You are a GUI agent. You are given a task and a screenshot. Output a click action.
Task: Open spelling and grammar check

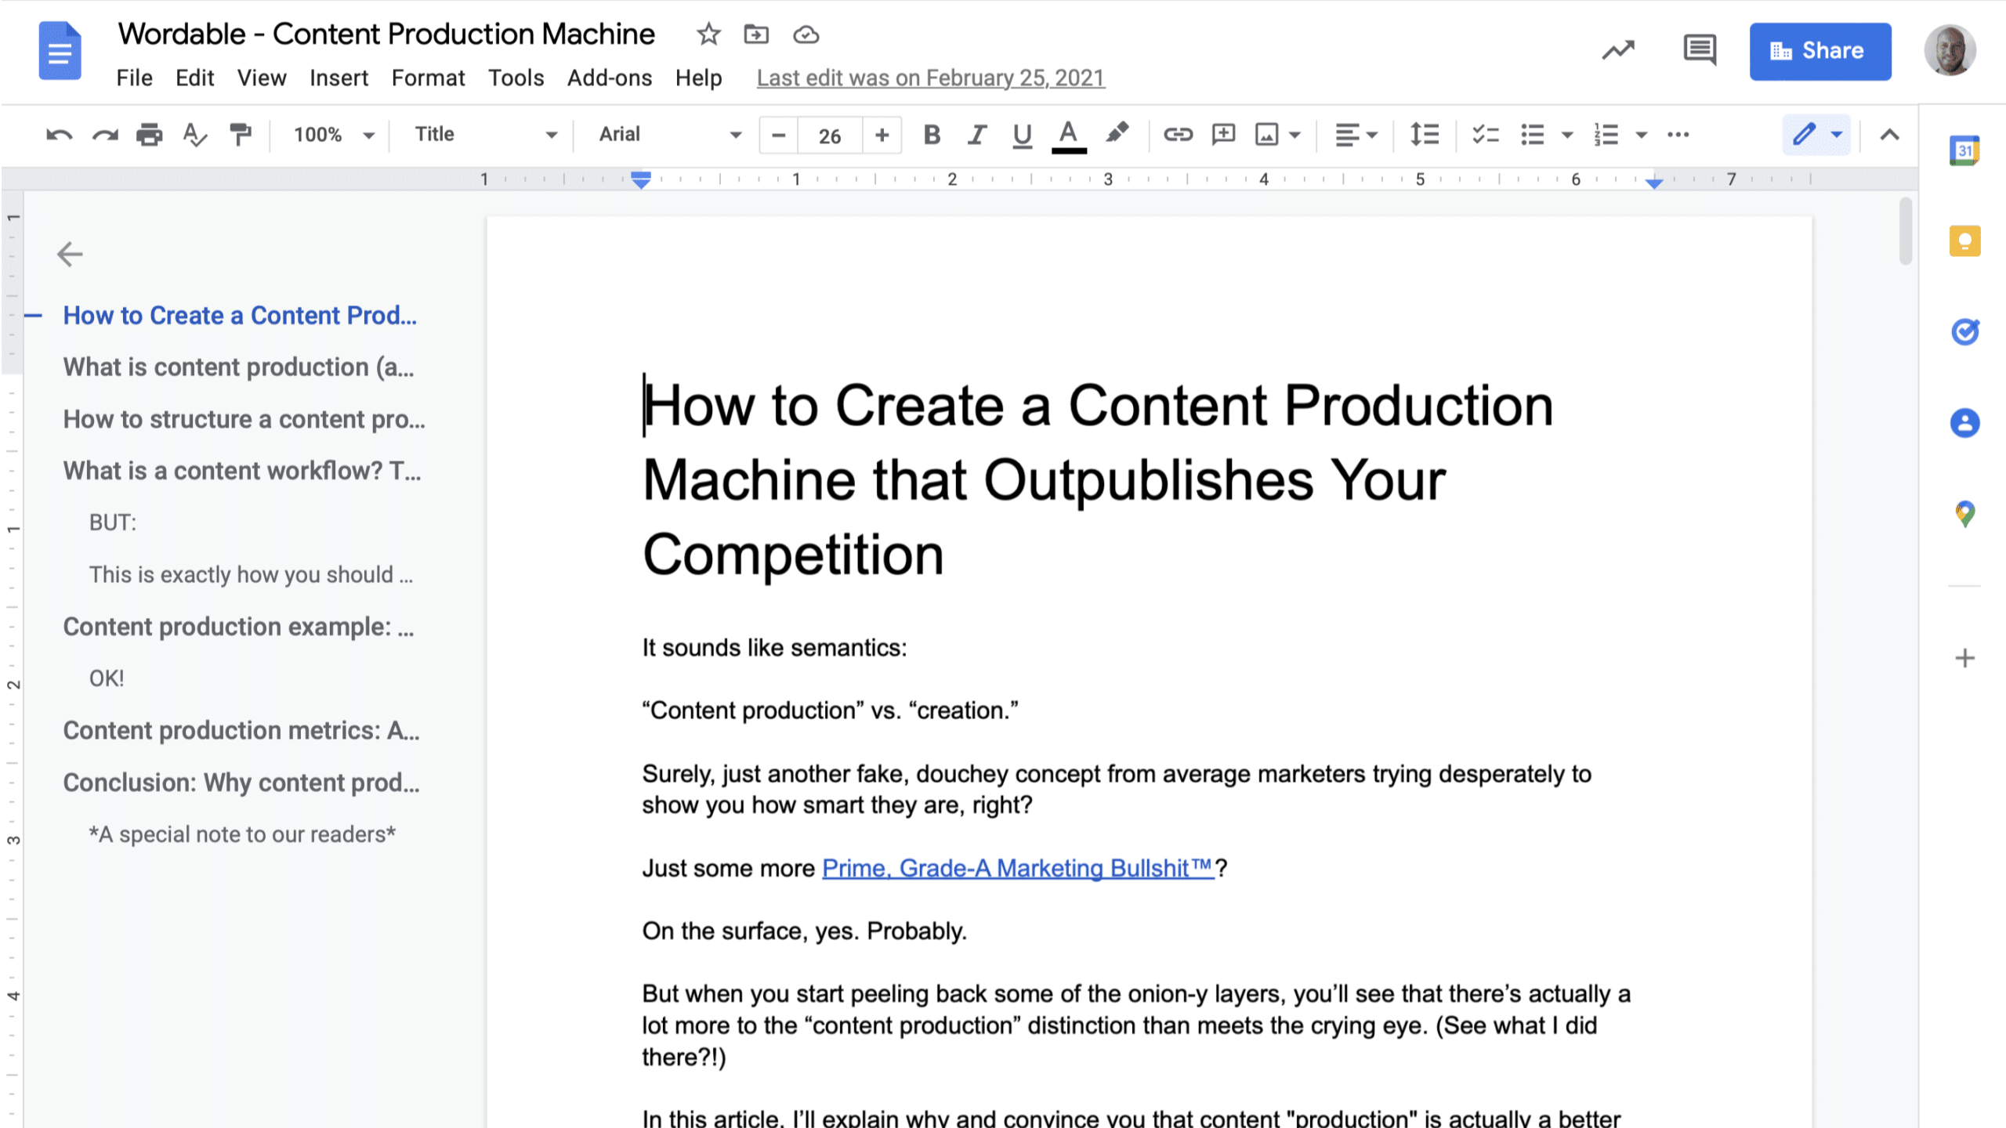pyautogui.click(x=194, y=135)
